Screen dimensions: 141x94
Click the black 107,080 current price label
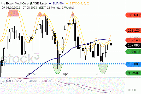click(x=133, y=45)
